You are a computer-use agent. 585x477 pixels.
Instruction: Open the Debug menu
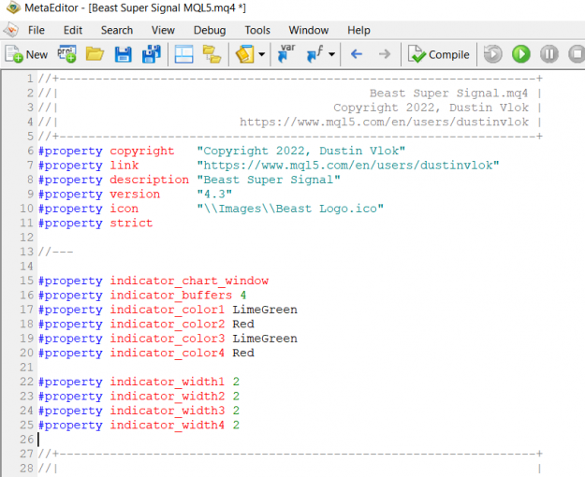(210, 30)
